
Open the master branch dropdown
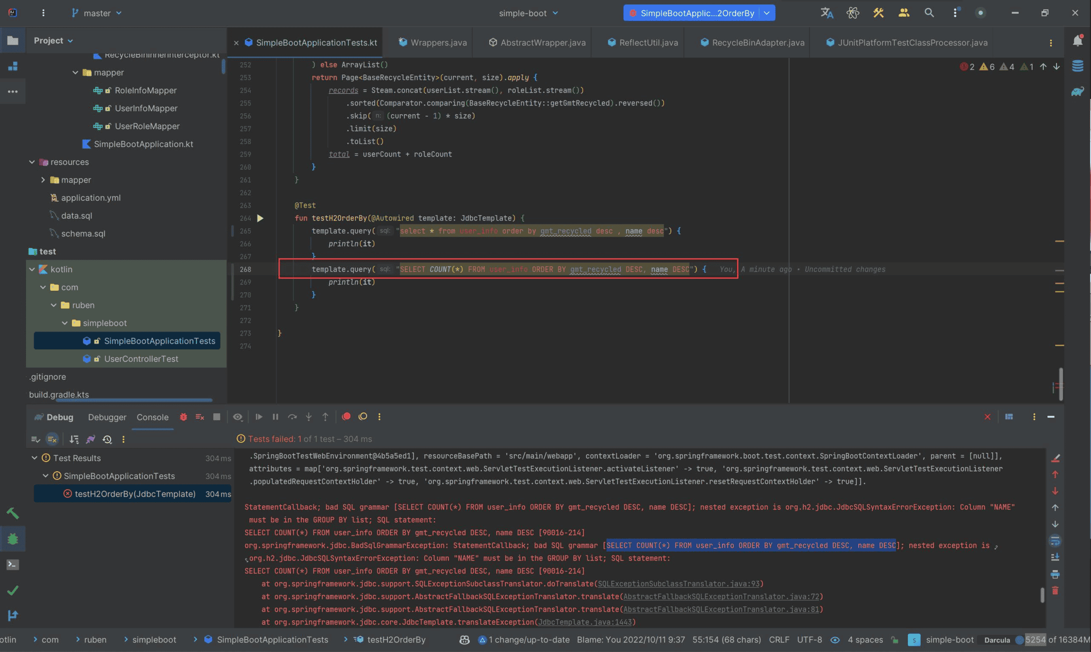click(97, 13)
